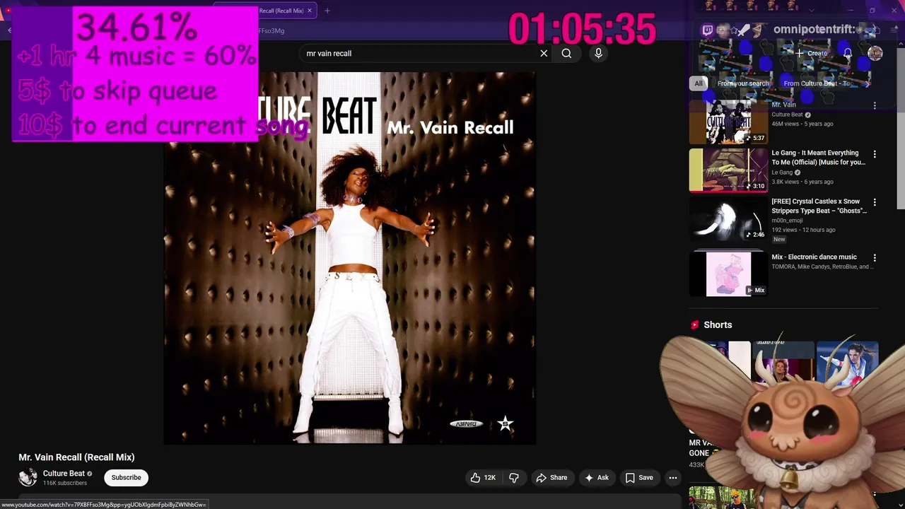Click the voice search microphone icon
905x509 pixels.
point(598,53)
